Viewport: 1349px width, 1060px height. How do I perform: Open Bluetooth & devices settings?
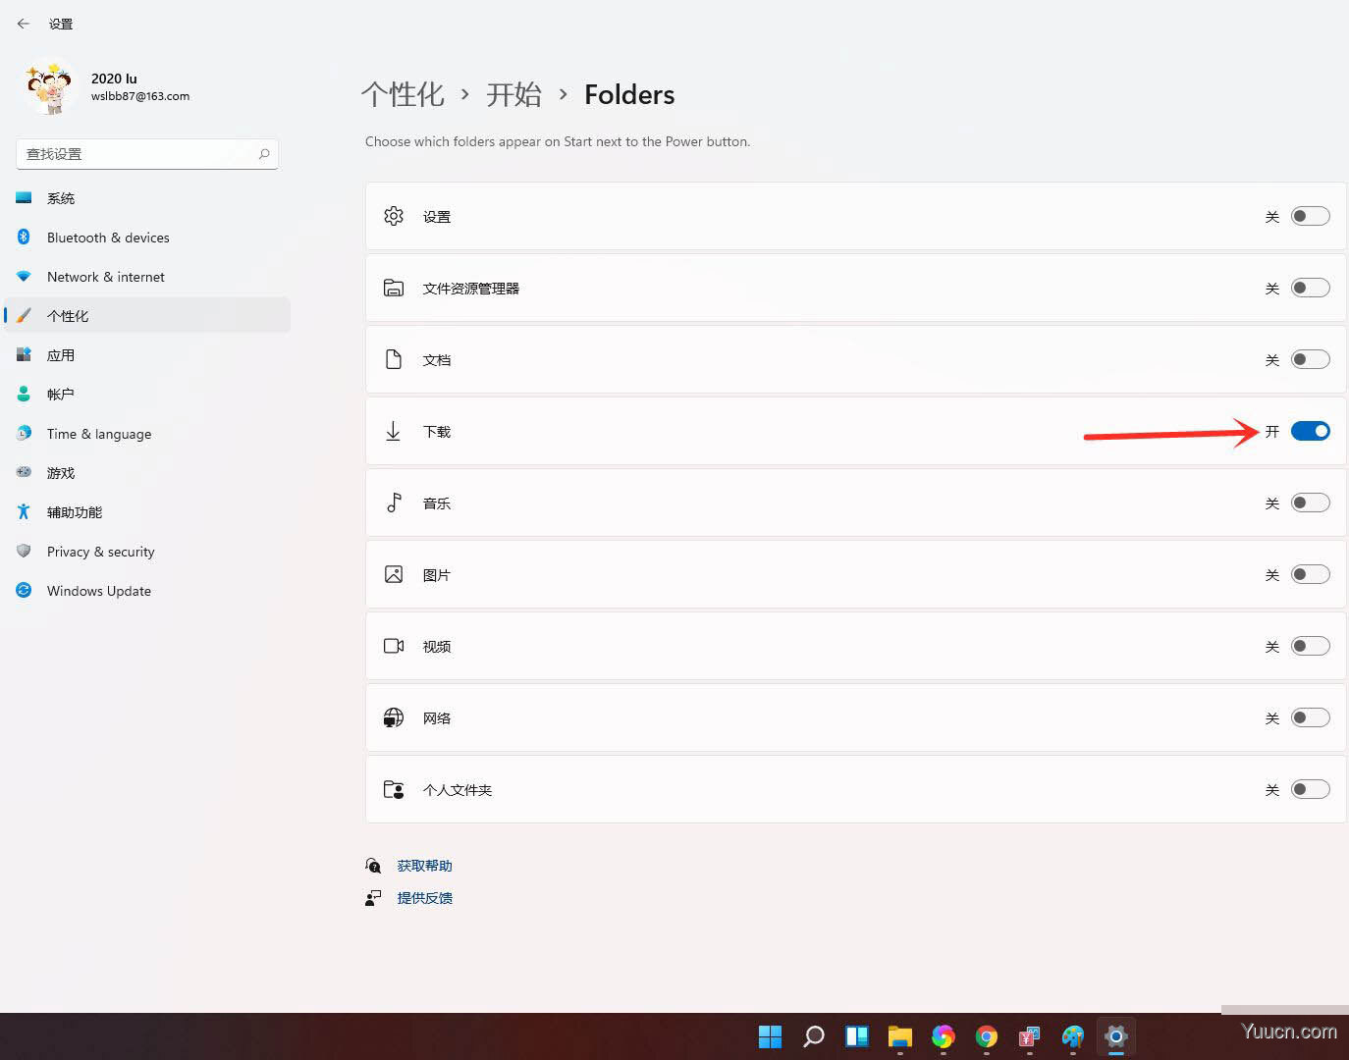point(147,238)
